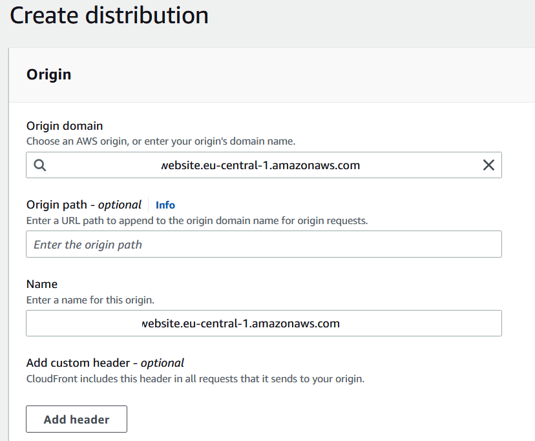Click the eu-central-1 domain text in Name field
The image size is (535, 441).
tap(239, 323)
